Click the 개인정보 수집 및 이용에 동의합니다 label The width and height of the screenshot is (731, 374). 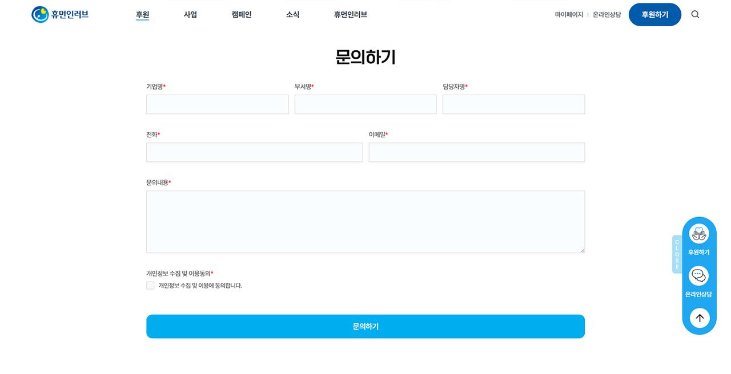(x=200, y=286)
